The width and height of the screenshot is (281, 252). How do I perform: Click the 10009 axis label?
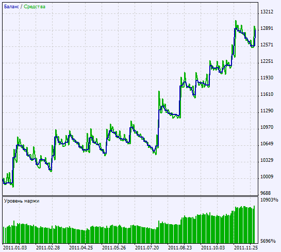click(x=267, y=177)
